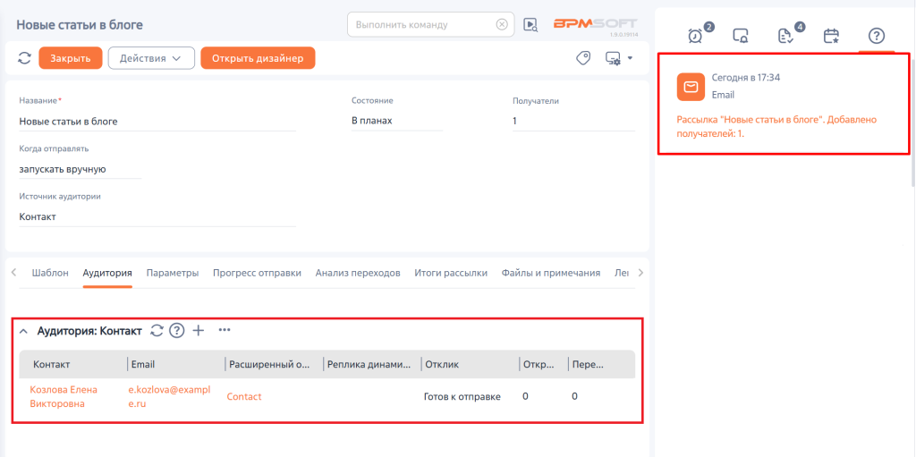Click the refresh icon beside Закрыть button
The width and height of the screenshot is (916, 457).
click(x=24, y=58)
